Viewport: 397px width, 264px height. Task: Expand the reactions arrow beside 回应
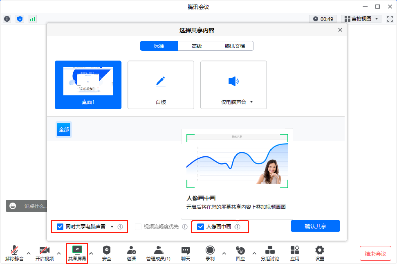click(x=254, y=253)
